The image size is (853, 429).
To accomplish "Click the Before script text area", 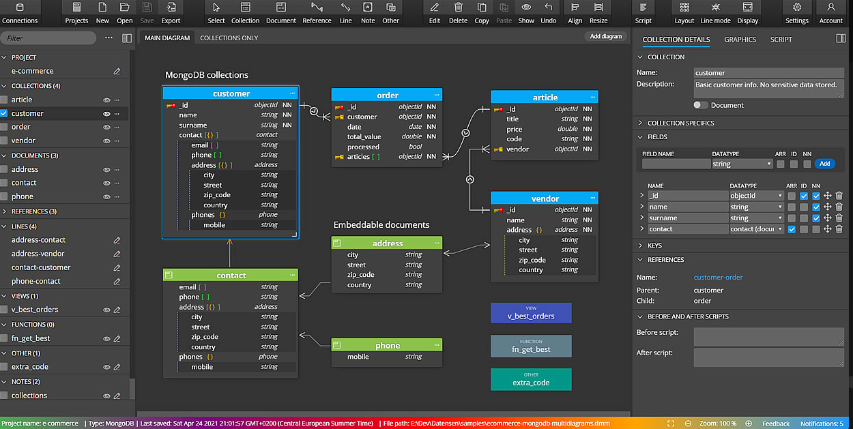I will click(x=769, y=337).
